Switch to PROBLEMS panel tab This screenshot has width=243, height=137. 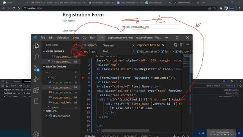[130, 136]
